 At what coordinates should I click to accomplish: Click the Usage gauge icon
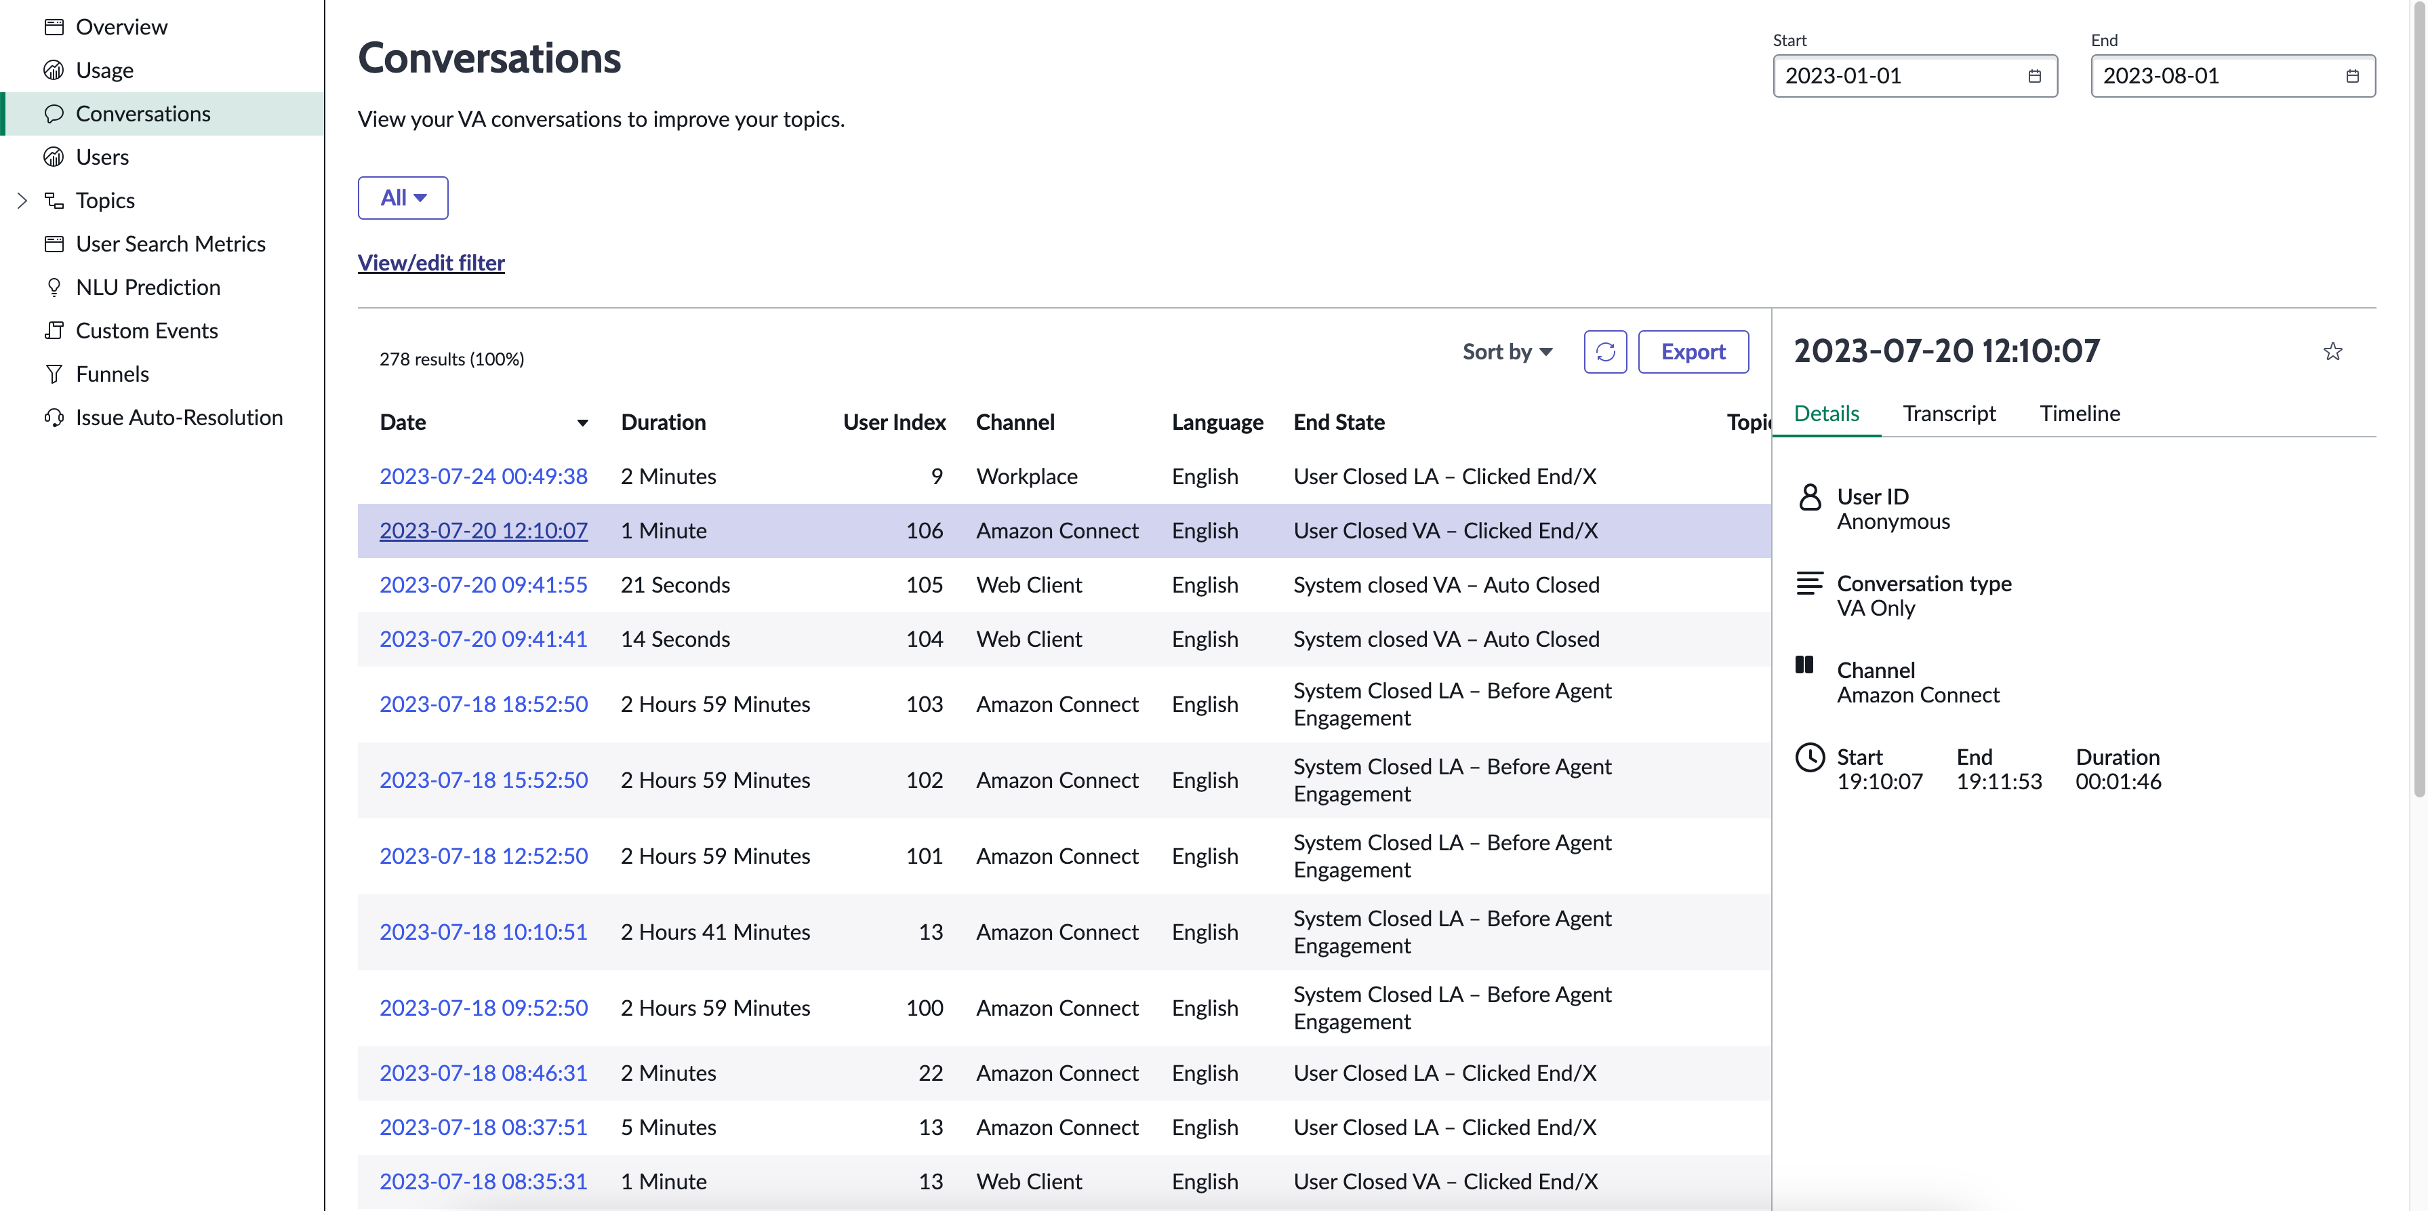54,71
